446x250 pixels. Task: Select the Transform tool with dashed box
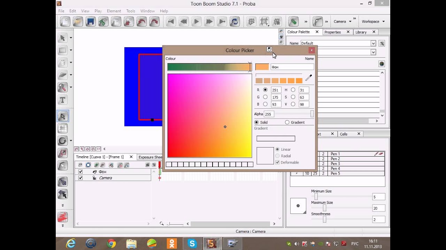coord(63,128)
